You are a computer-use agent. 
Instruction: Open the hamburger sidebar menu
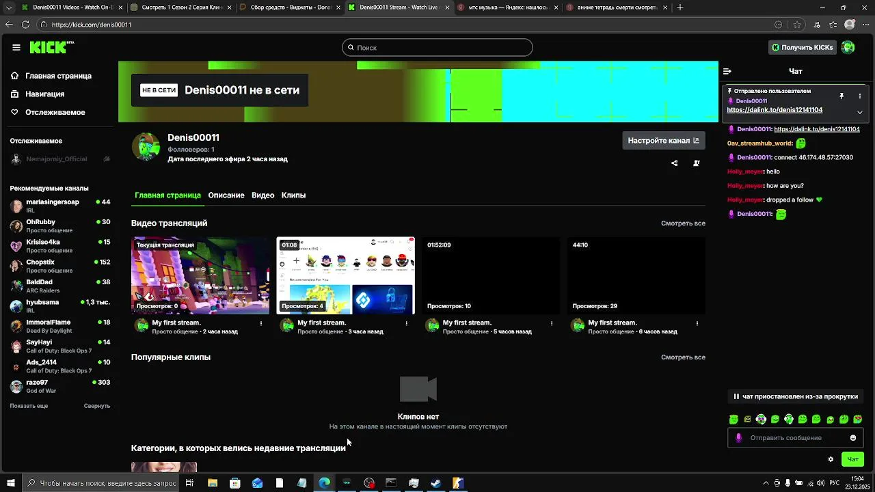click(16, 47)
